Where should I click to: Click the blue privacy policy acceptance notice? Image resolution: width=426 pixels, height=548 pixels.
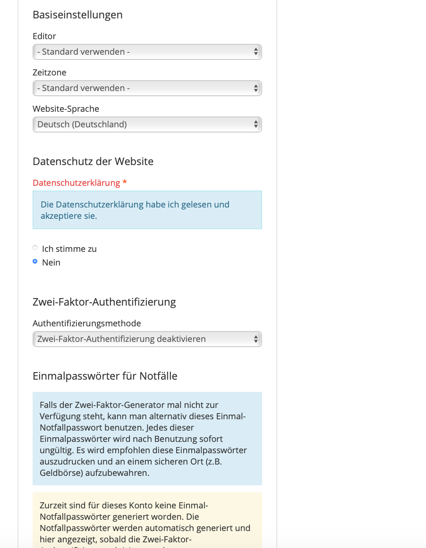(147, 210)
